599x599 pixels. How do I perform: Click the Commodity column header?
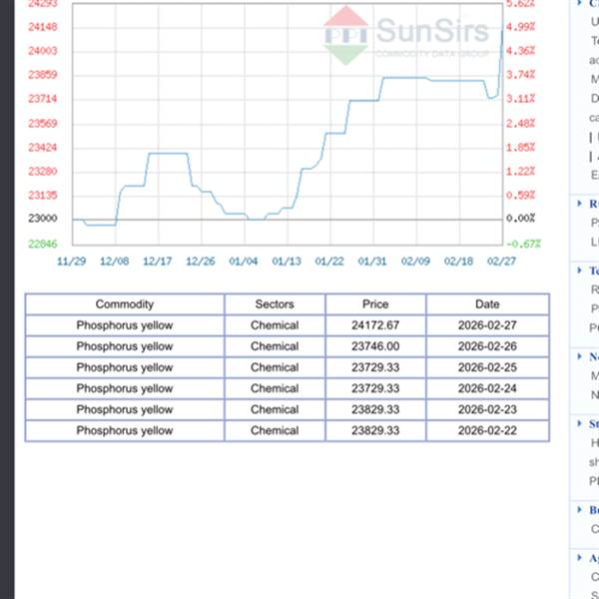[125, 304]
